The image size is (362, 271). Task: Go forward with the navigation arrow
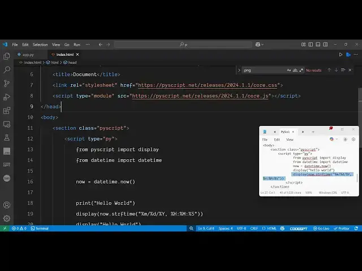108,45
